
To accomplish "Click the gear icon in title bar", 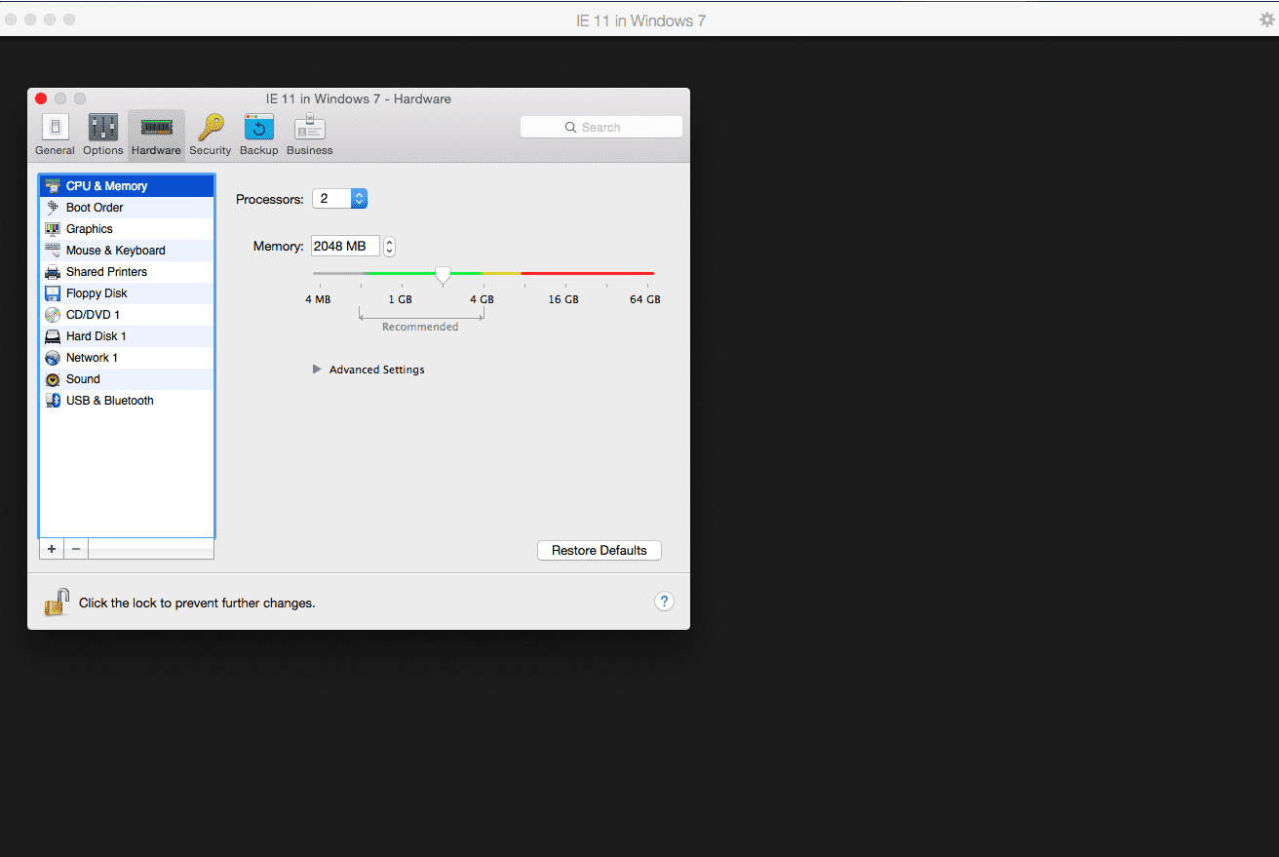I will [x=1266, y=19].
